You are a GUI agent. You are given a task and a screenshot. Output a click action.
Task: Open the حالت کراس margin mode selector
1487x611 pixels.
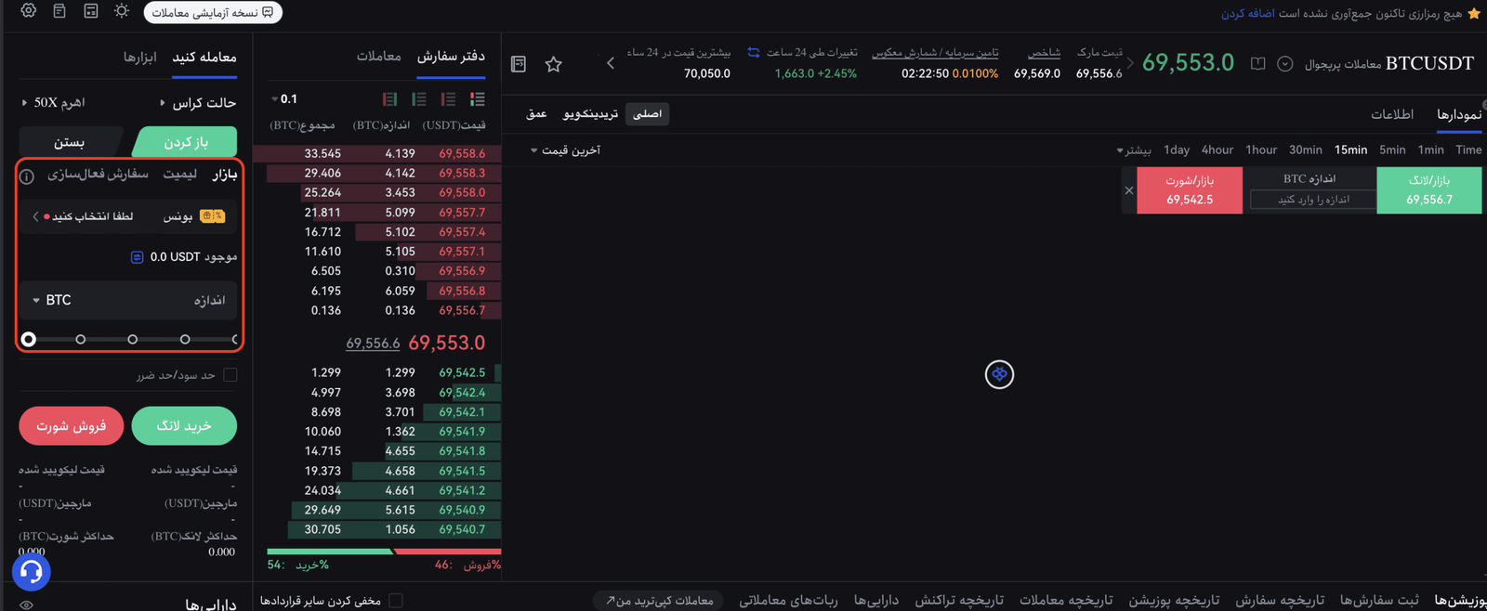click(198, 102)
